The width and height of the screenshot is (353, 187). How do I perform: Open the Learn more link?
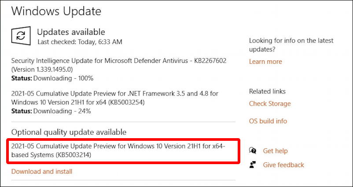point(265,62)
